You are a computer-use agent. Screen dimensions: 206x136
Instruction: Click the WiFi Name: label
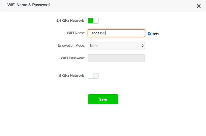click(x=76, y=33)
